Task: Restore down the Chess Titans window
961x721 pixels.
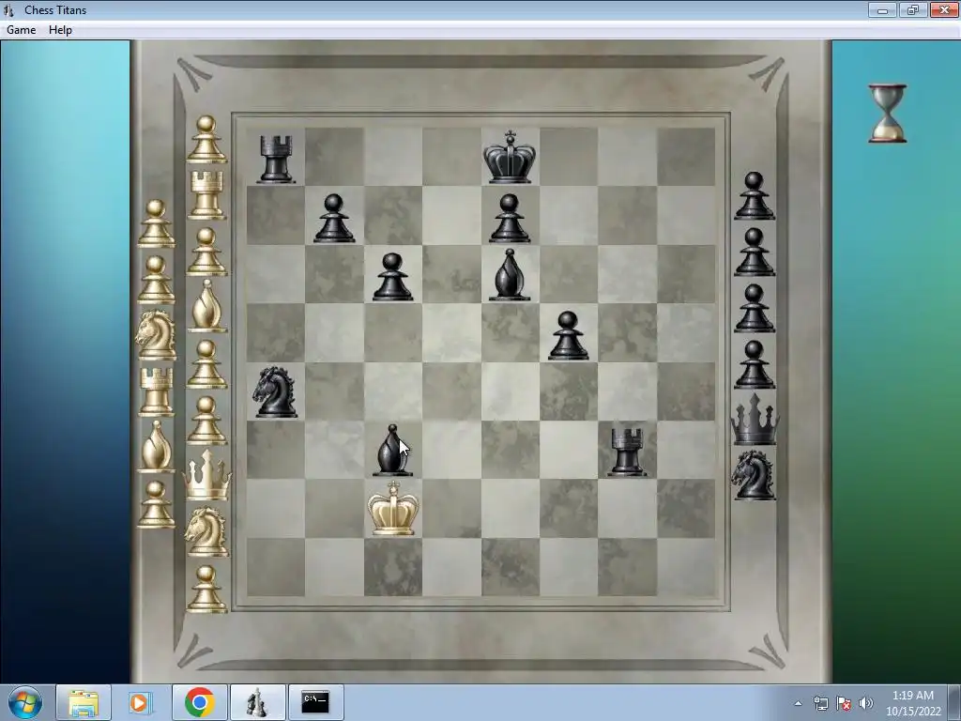Action: click(x=913, y=9)
